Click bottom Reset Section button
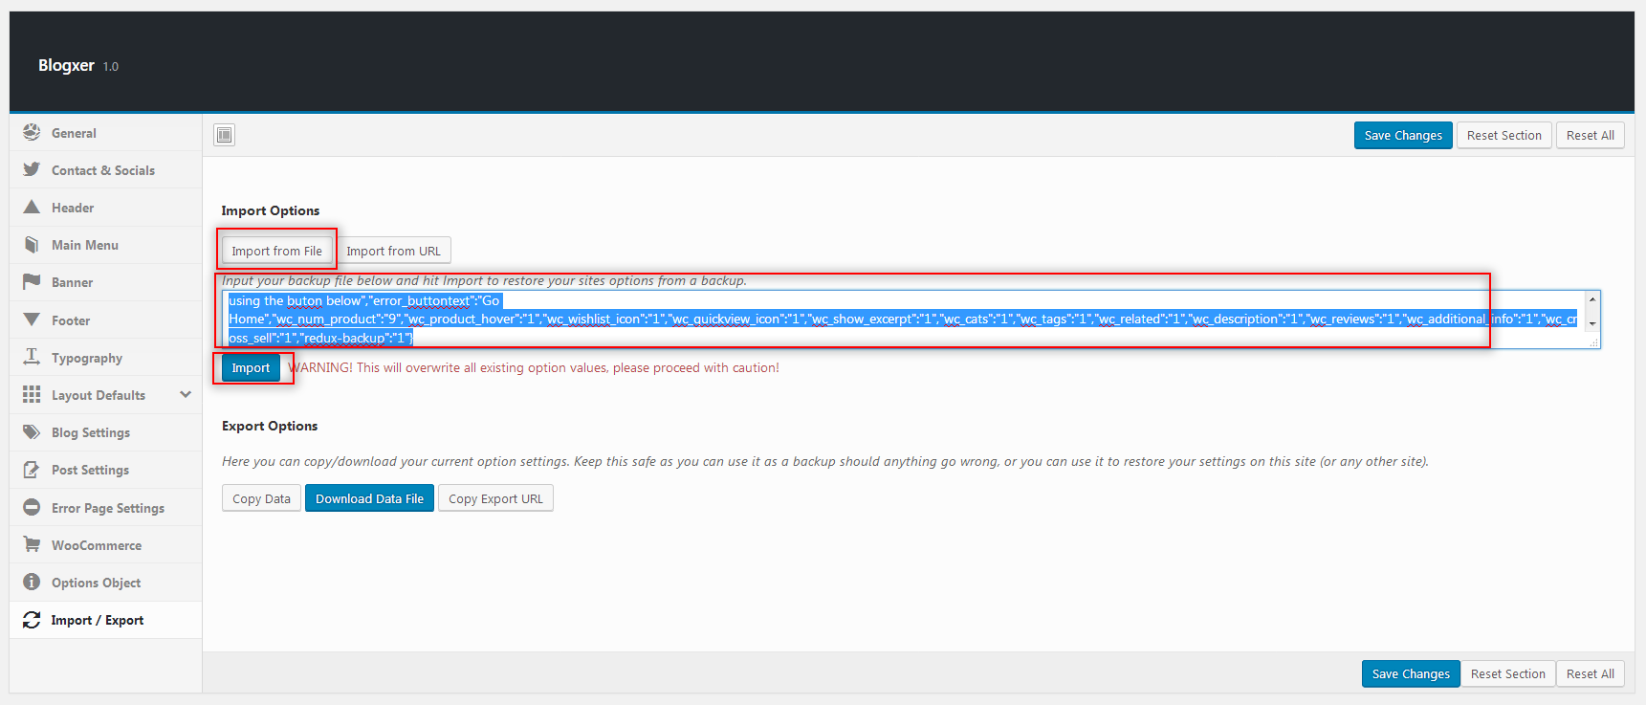Screen dimensions: 1646x705 1507,673
